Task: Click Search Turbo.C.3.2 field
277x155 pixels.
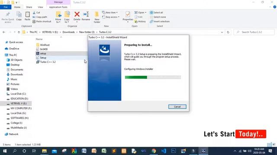Action: click(254, 32)
